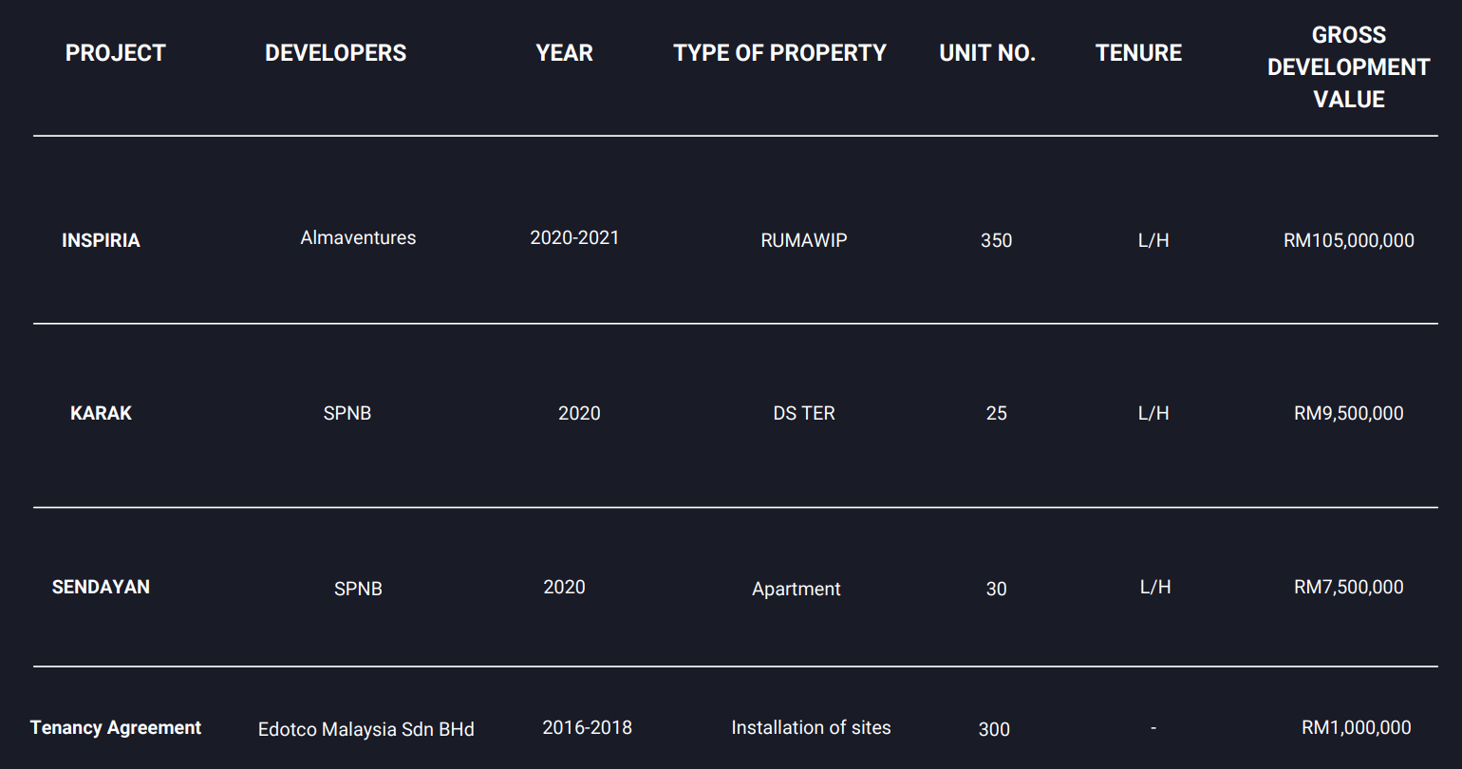
Task: Click the RUMAWIP property type cell
Action: tap(803, 240)
